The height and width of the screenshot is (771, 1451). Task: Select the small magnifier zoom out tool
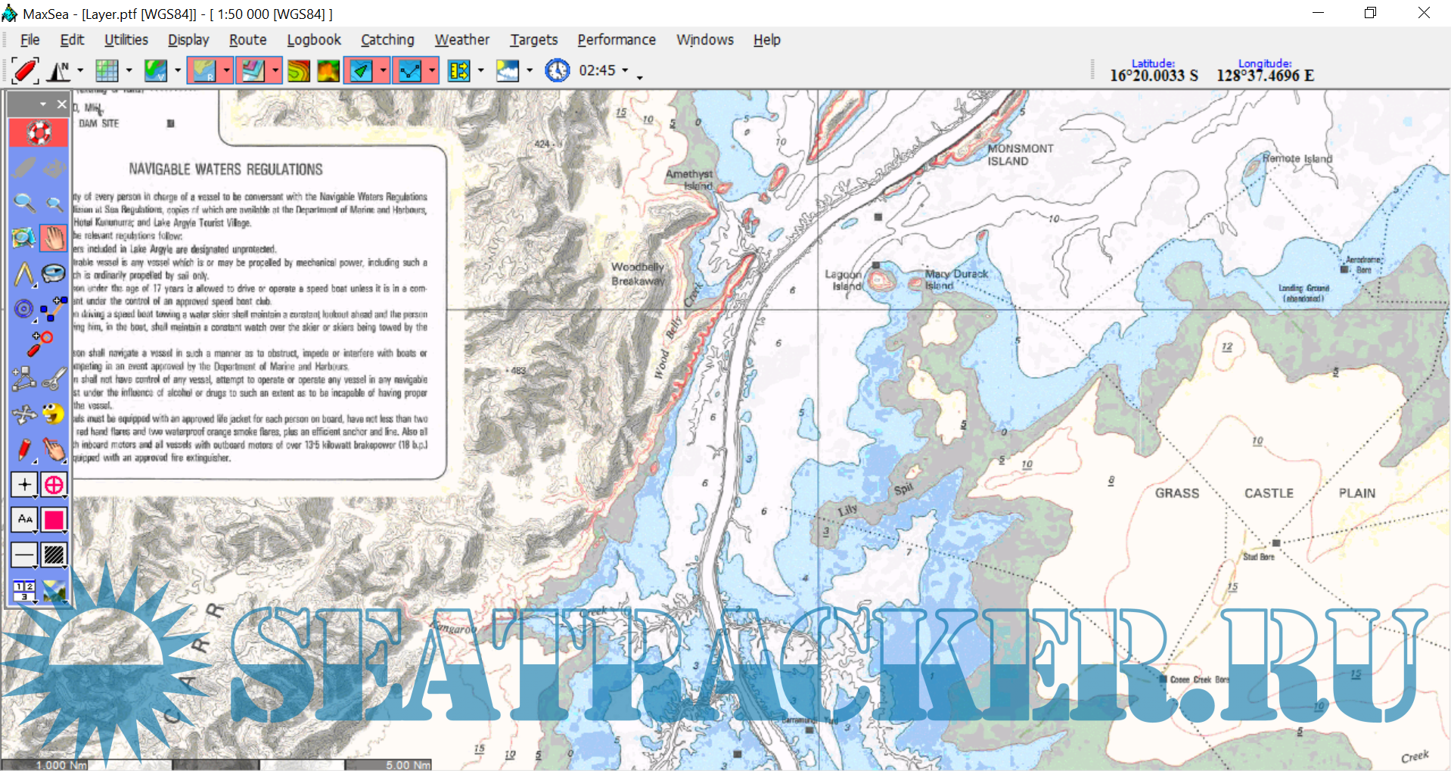(x=54, y=203)
